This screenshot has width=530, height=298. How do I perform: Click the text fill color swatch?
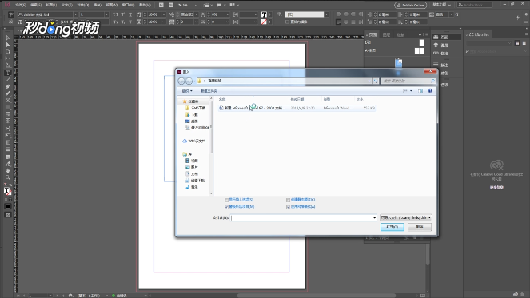coord(264,14)
